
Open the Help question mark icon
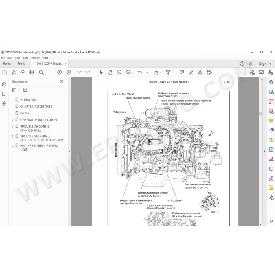pos(242,64)
